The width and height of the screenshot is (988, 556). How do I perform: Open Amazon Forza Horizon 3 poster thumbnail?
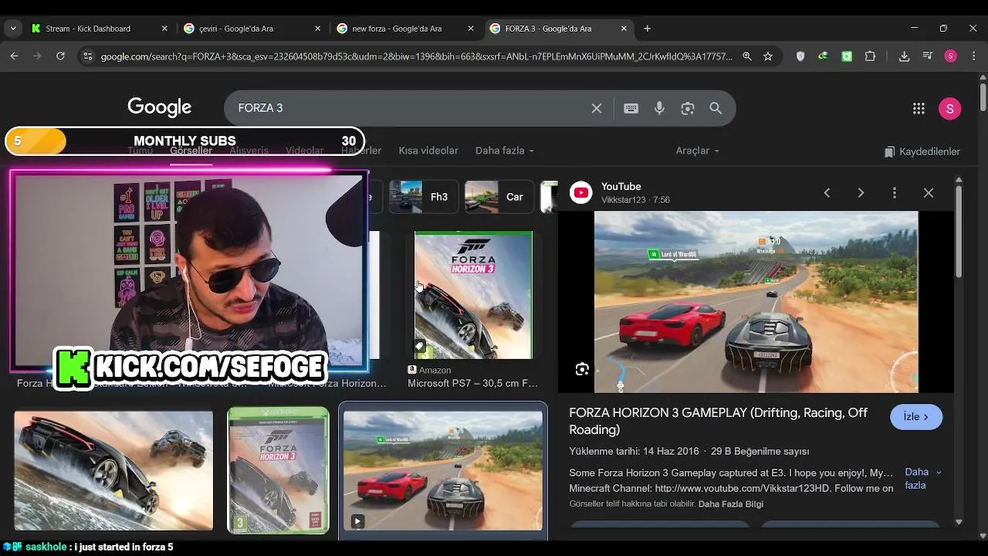473,295
